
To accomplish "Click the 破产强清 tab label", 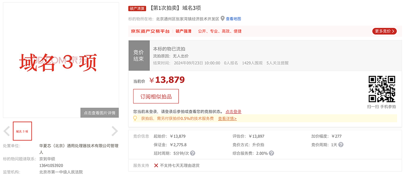I will 183,31.
